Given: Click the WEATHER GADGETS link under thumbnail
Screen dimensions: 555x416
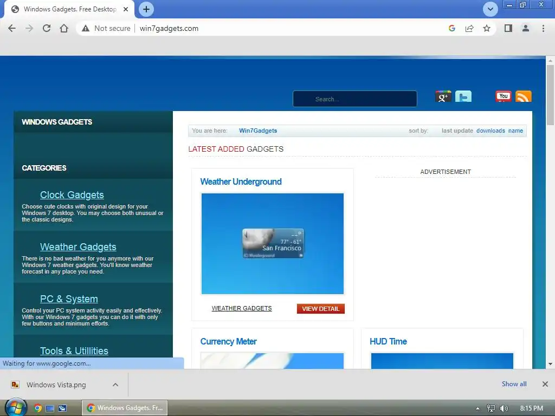Looking at the screenshot, I should (x=242, y=308).
